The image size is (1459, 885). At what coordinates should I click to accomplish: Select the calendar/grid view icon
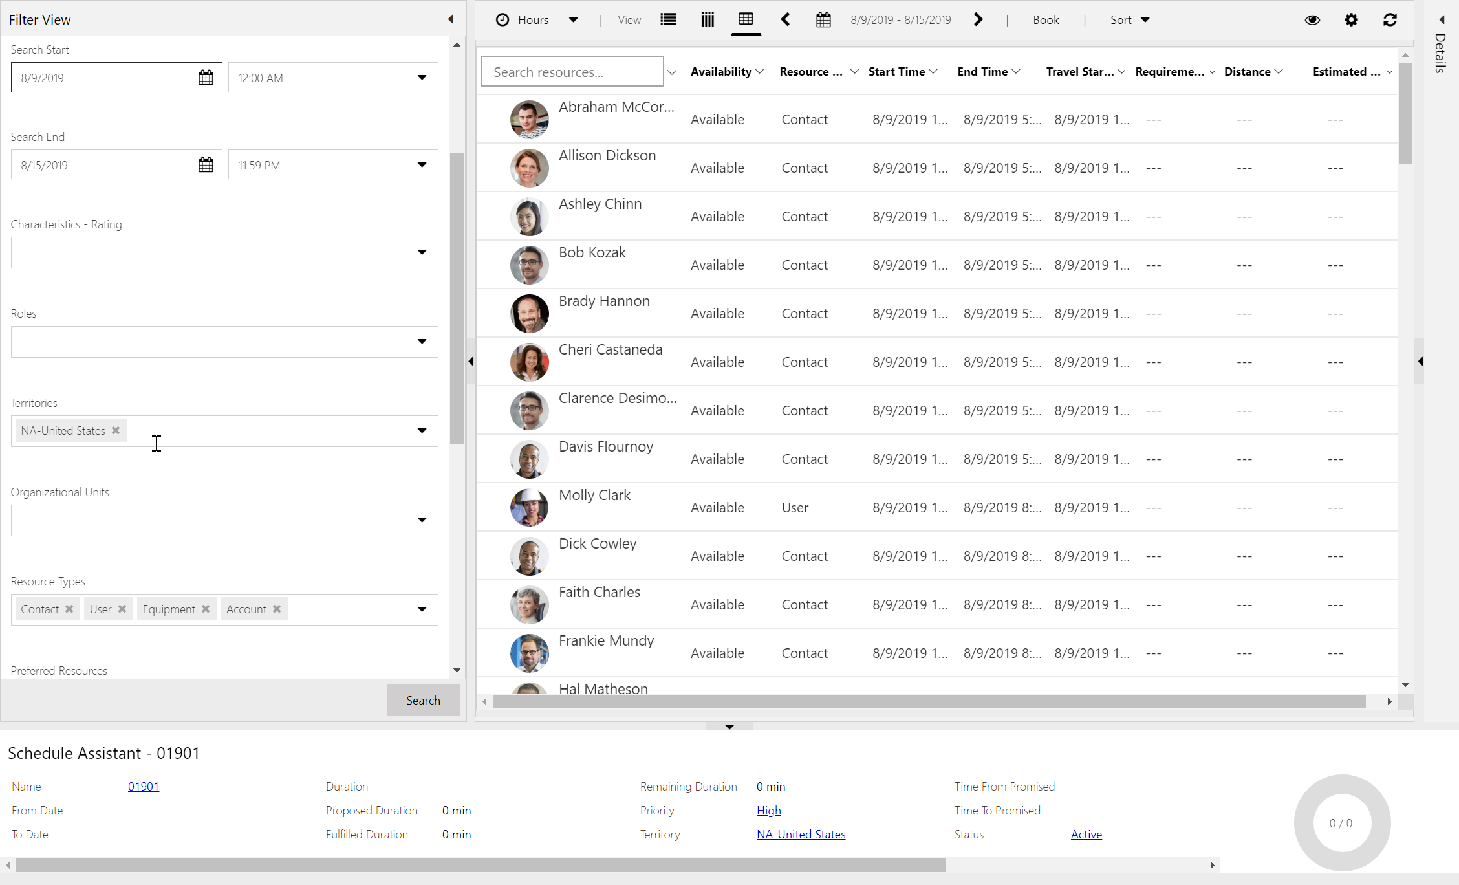(746, 19)
